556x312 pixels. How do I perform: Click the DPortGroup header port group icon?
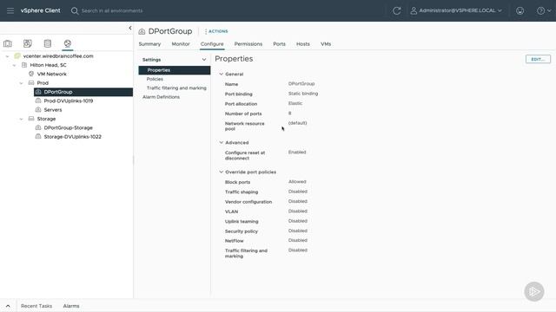pos(142,31)
